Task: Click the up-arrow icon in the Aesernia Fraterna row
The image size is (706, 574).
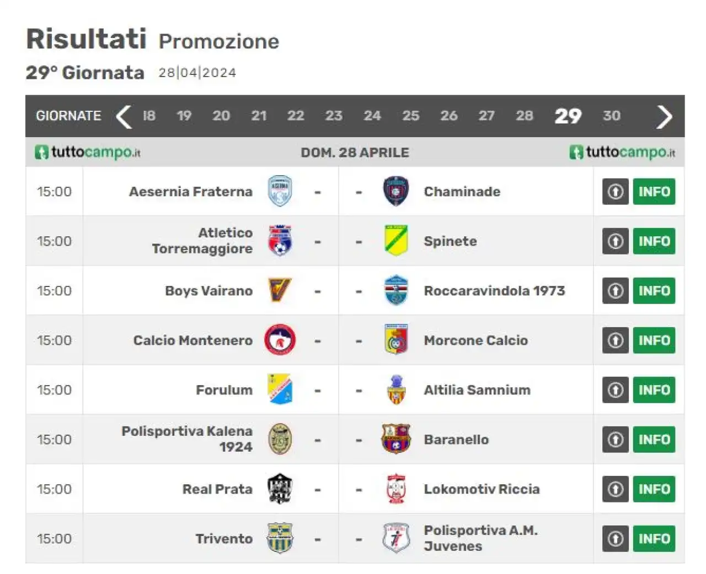Action: (x=616, y=192)
